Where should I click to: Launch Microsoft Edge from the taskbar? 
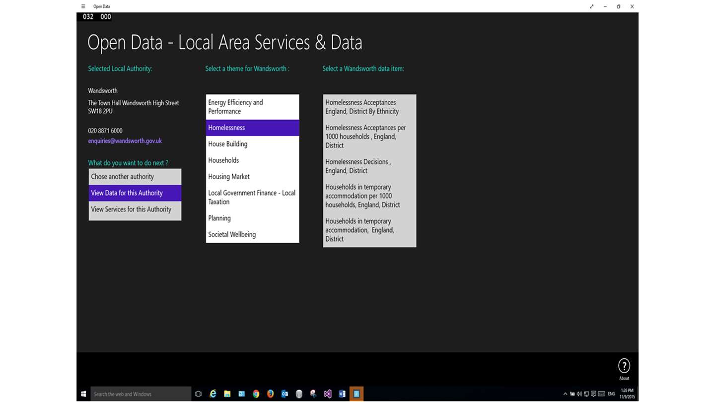(x=213, y=394)
